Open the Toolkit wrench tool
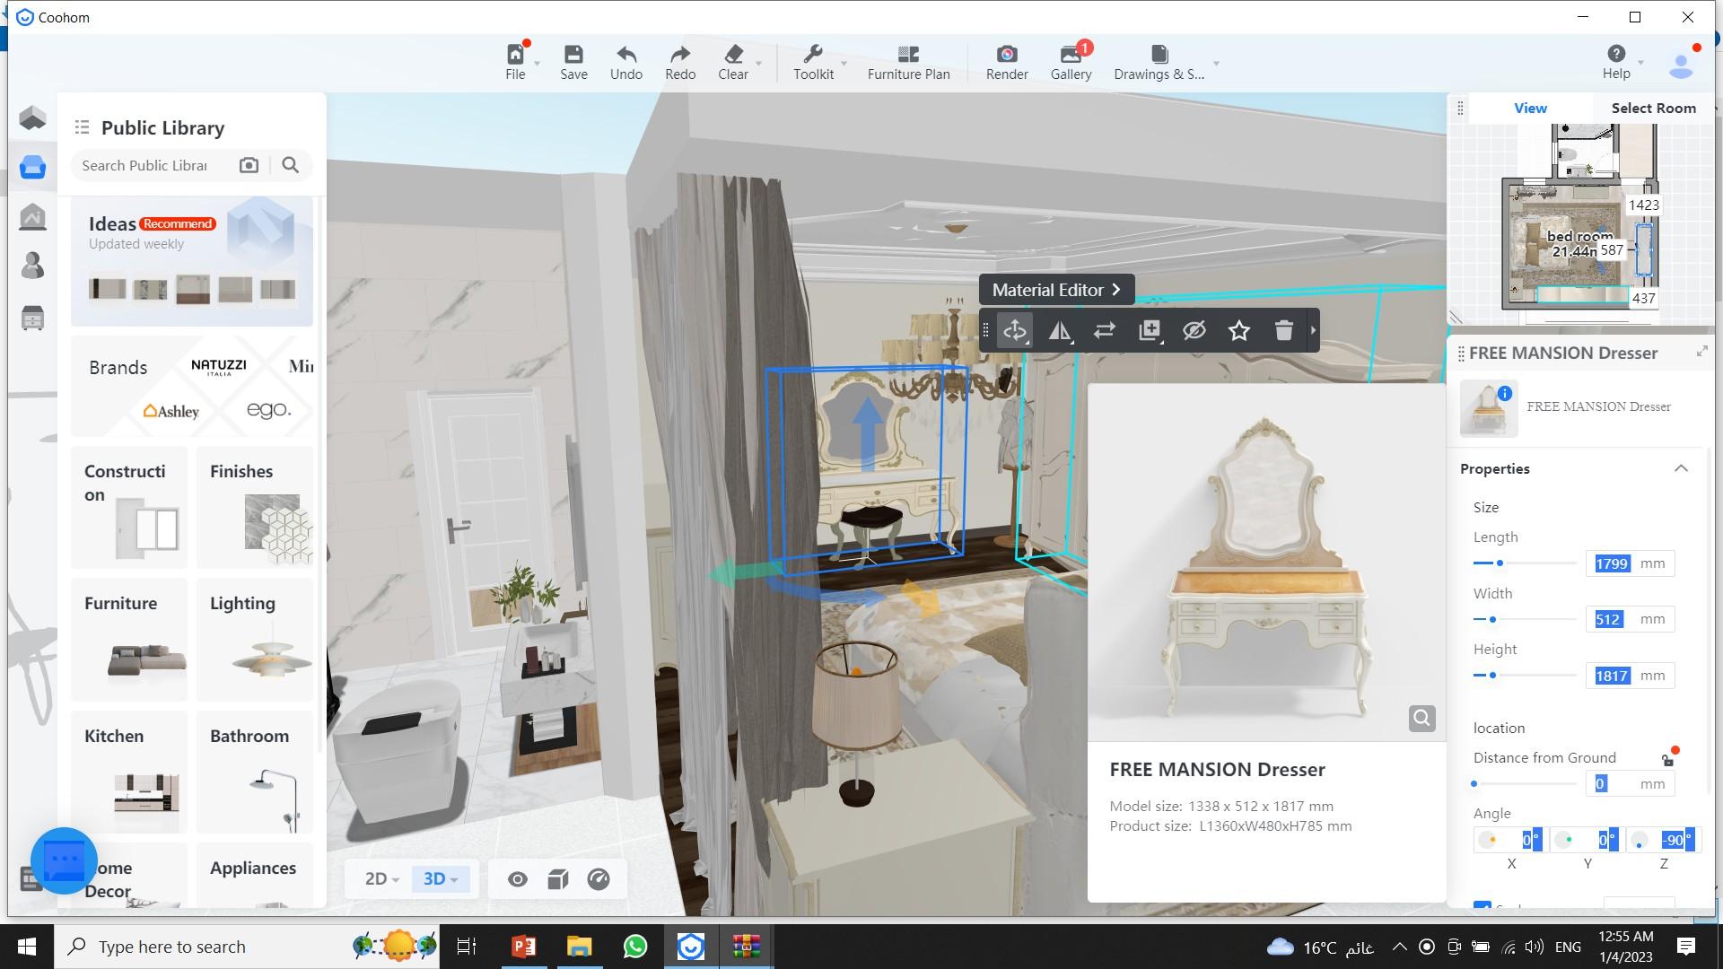 (813, 55)
